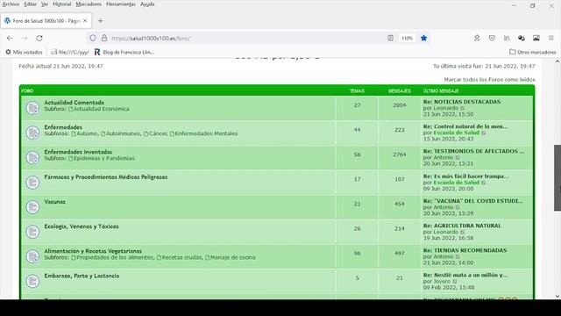
Task: Open last post Re: TIENDAS RECOMENDADAS
Action: pos(465,250)
